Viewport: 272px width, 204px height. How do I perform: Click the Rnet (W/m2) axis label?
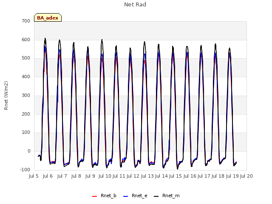(x=6, y=96)
